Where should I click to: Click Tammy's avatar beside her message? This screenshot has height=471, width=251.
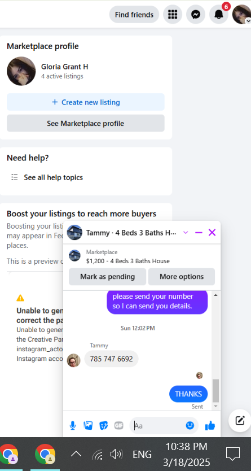coord(73,360)
